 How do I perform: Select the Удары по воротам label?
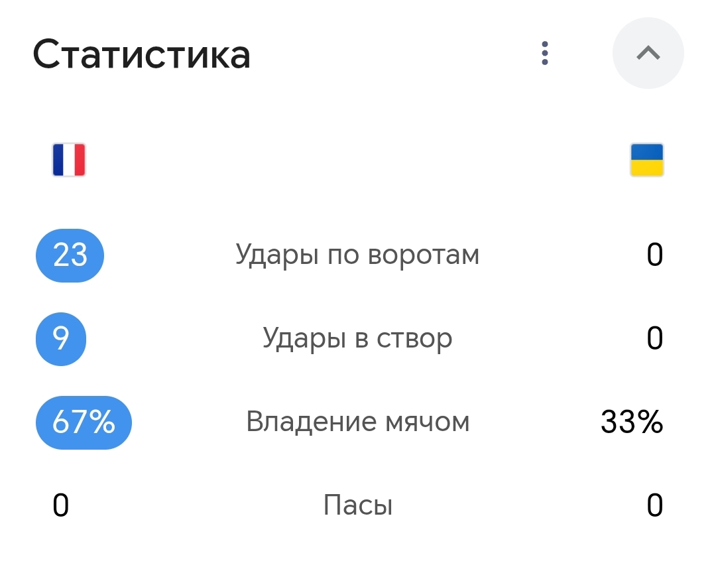tap(357, 255)
